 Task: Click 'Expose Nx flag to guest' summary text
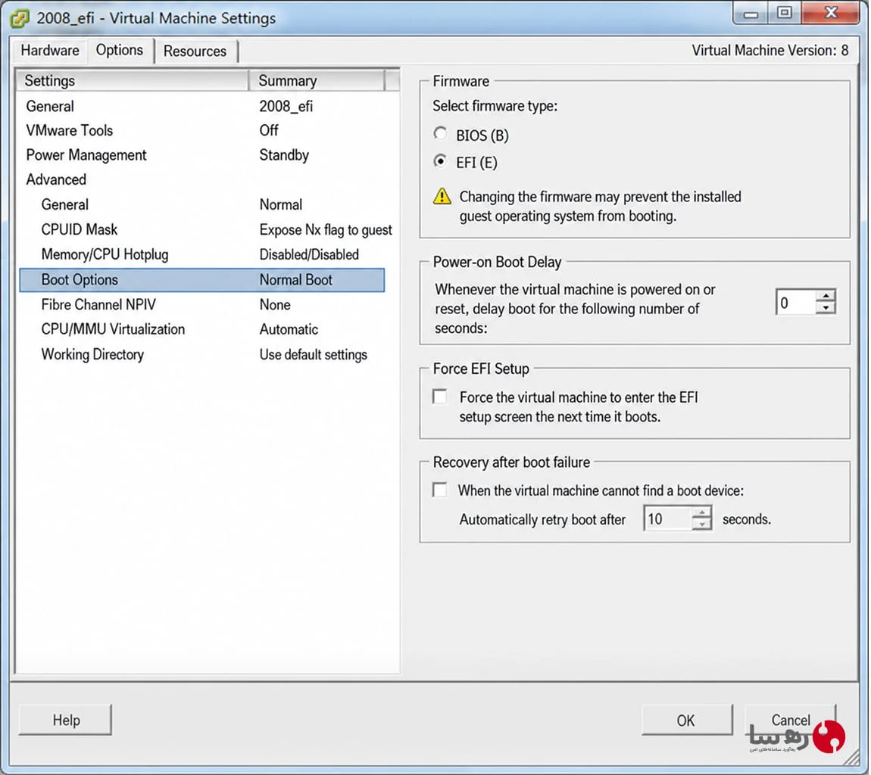click(326, 230)
